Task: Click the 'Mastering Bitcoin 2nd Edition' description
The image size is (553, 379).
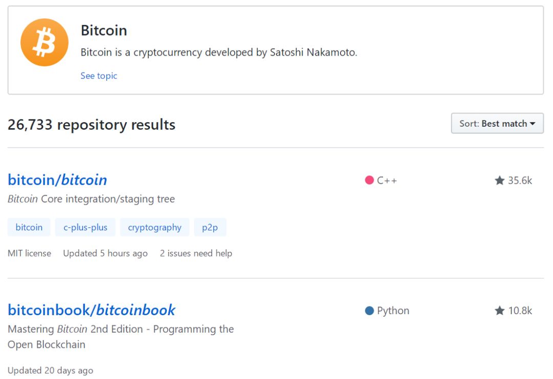Action: pos(121,337)
